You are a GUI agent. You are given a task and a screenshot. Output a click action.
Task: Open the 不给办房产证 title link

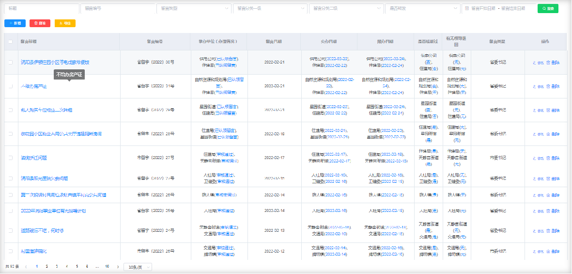(34, 87)
